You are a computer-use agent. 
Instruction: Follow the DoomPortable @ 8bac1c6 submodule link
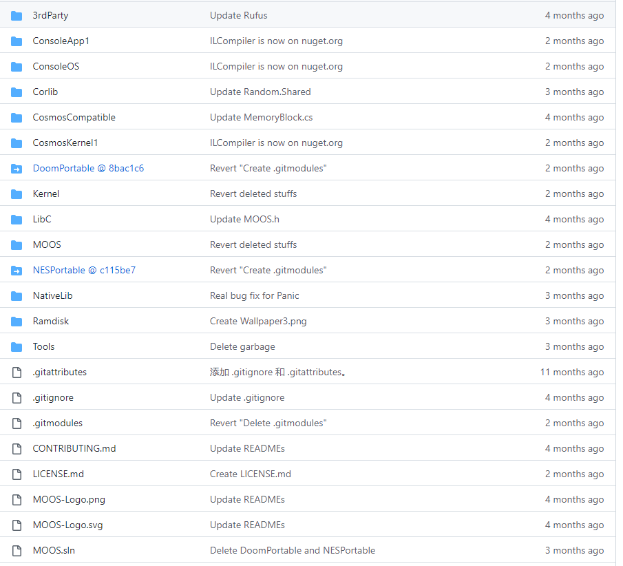pyautogui.click(x=88, y=168)
